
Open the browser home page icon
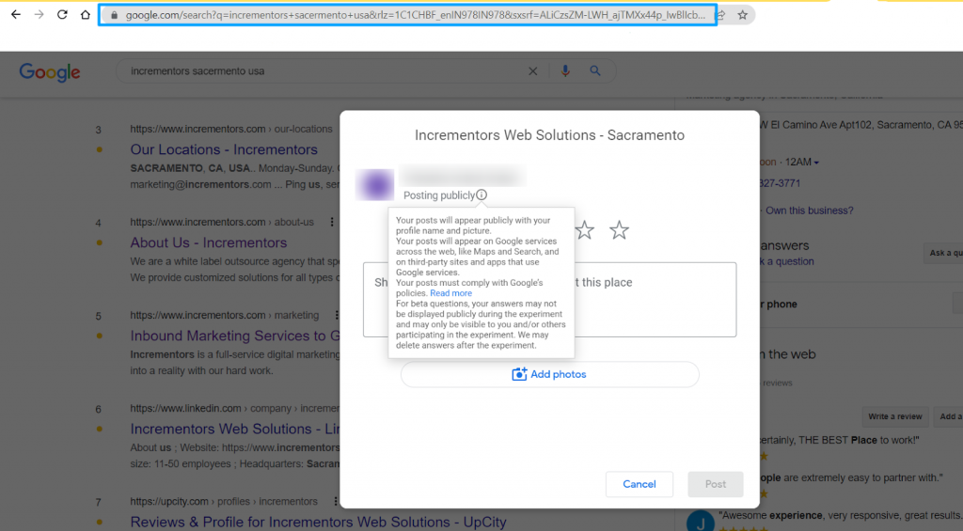coord(86,15)
